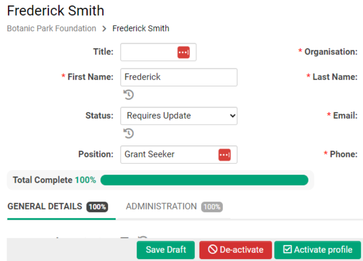This screenshot has width=363, height=261.
Task: Click into the First Name field containing Frederick
Action: point(179,77)
